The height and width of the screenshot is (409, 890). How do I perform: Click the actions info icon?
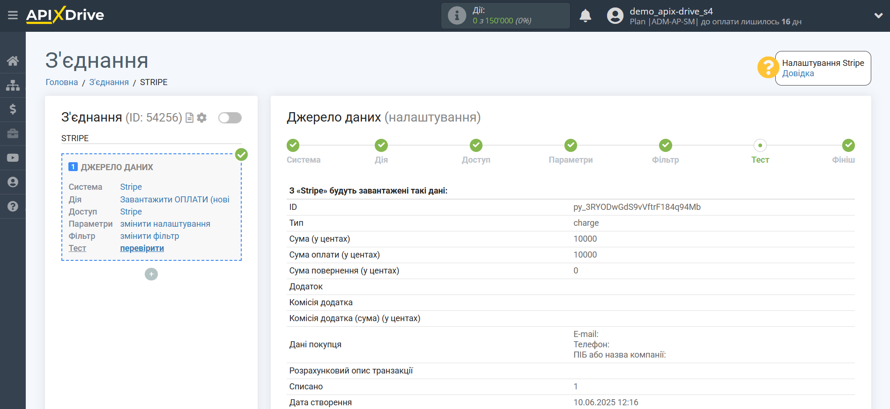(457, 15)
